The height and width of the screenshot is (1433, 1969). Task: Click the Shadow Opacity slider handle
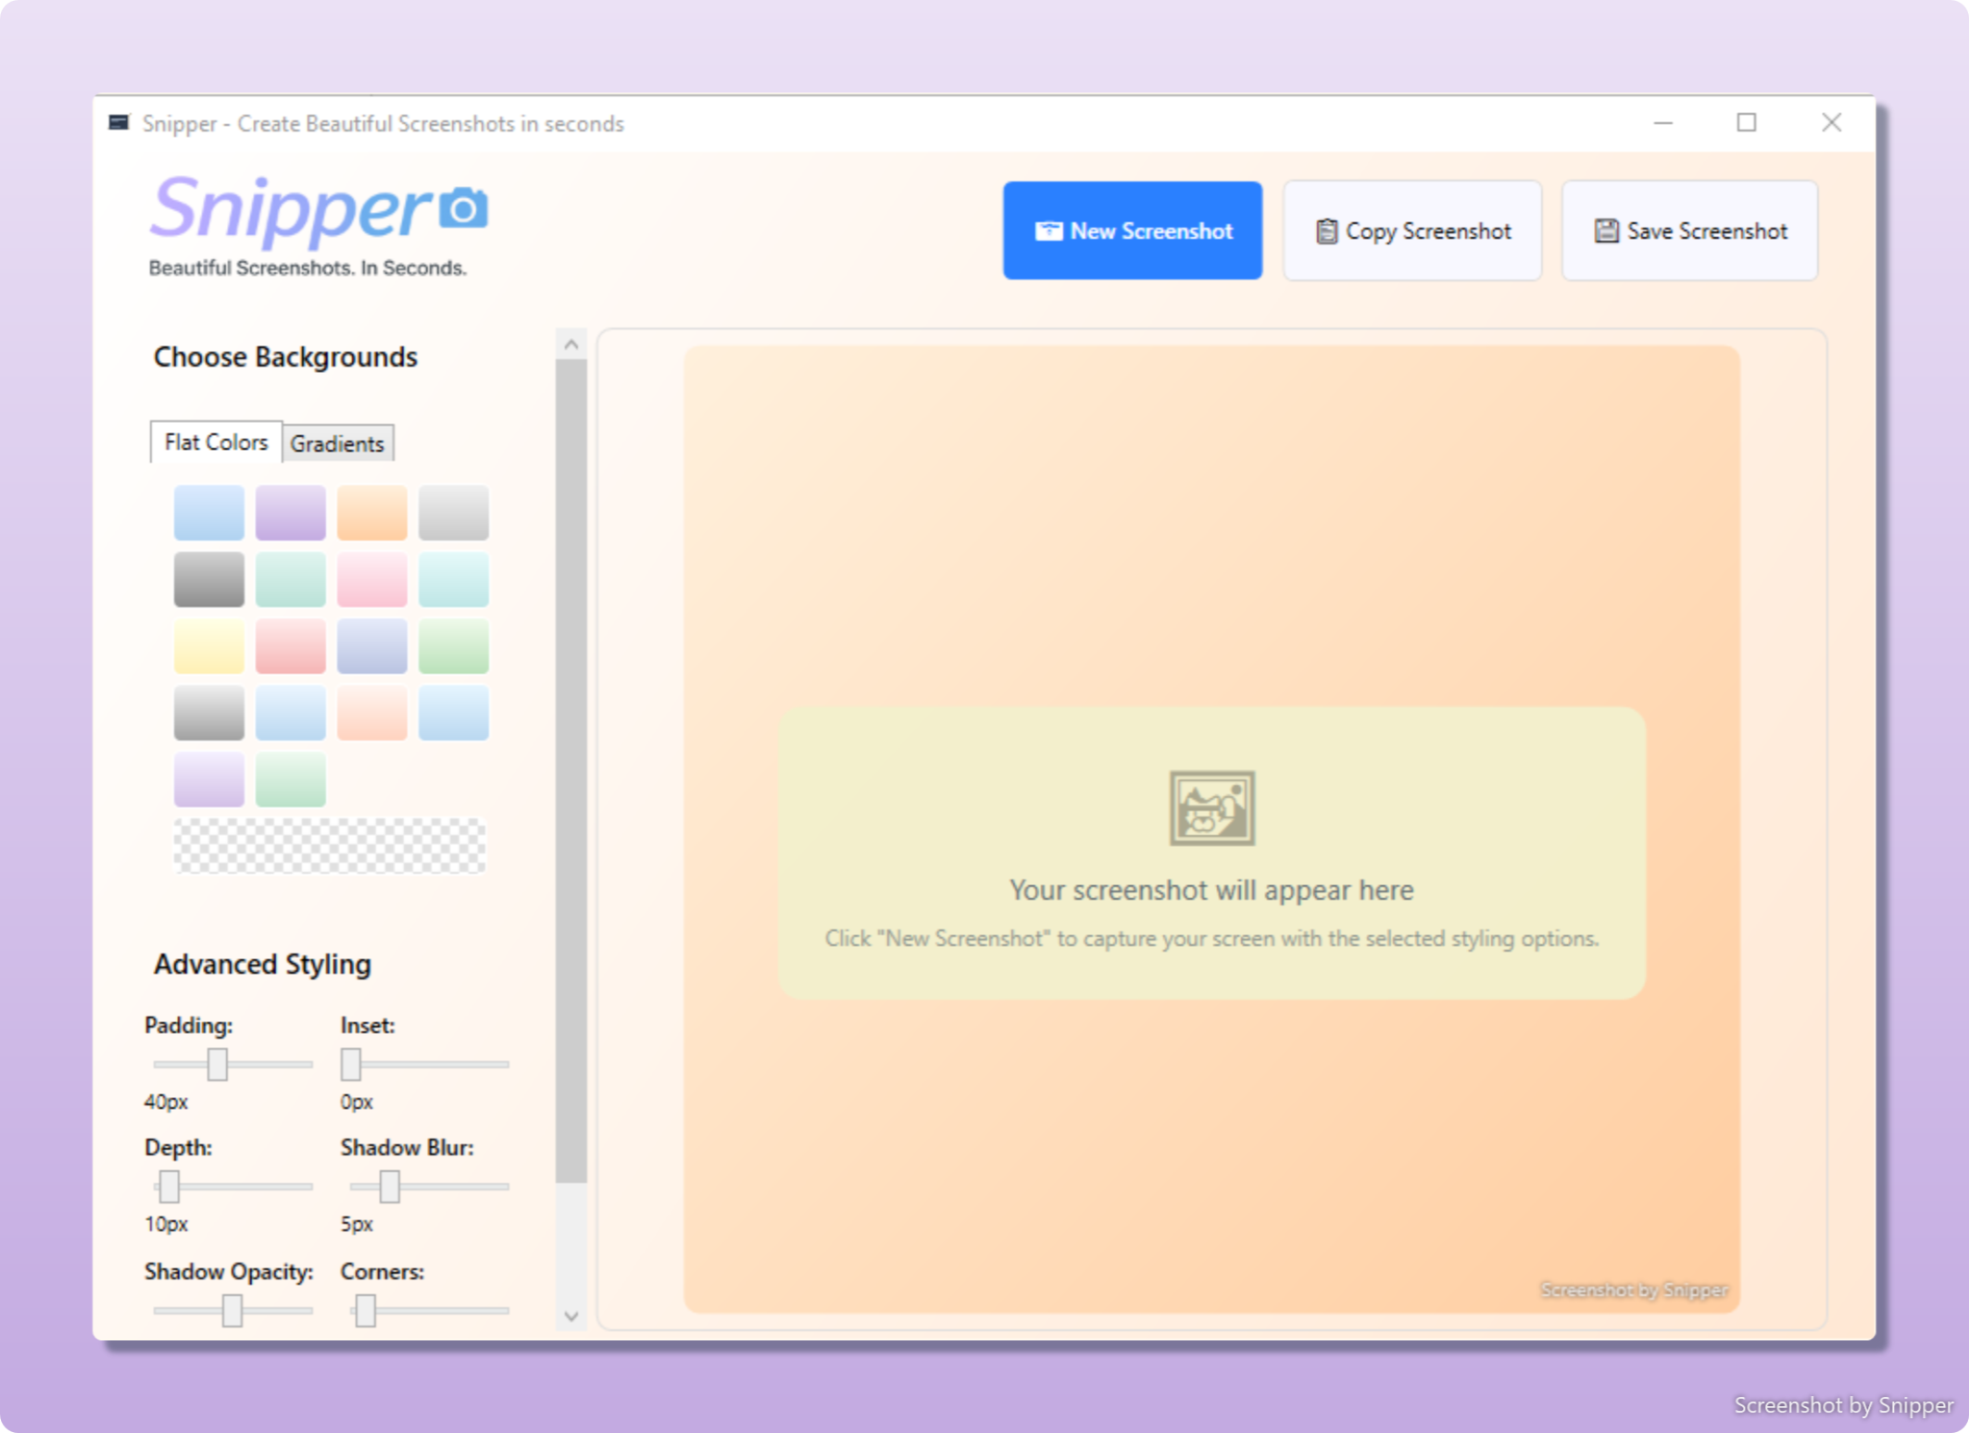tap(232, 1310)
